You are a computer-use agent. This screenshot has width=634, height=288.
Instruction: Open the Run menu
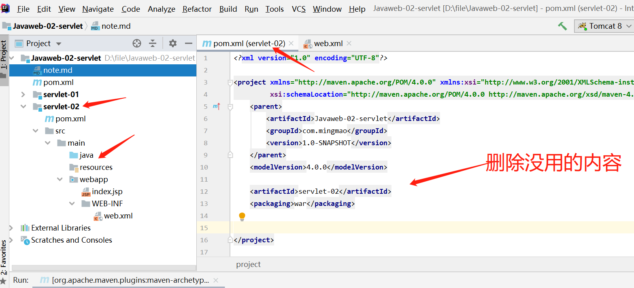click(x=251, y=9)
